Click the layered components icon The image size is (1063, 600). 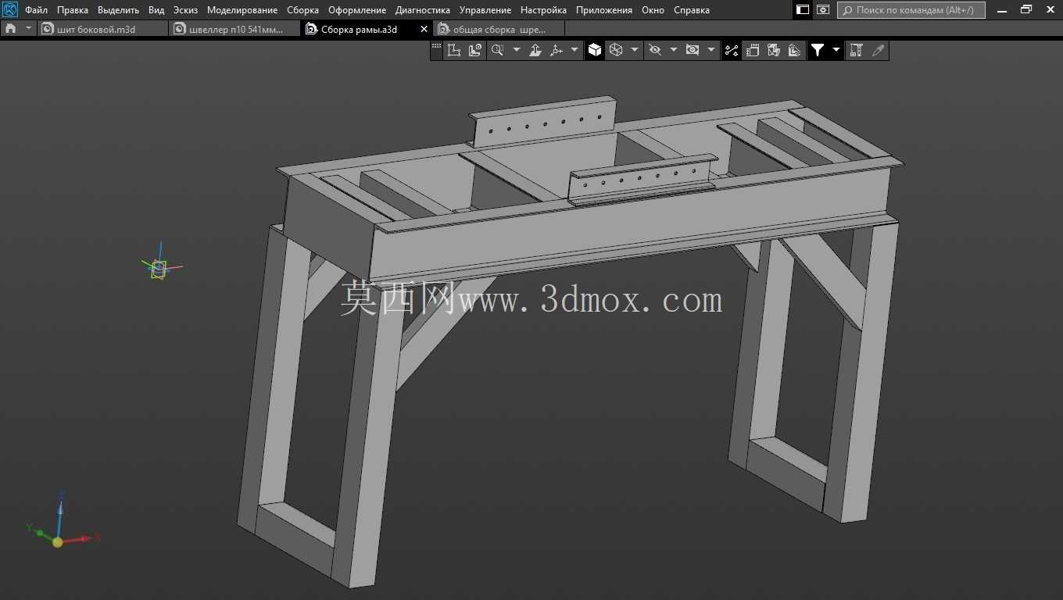pos(795,50)
